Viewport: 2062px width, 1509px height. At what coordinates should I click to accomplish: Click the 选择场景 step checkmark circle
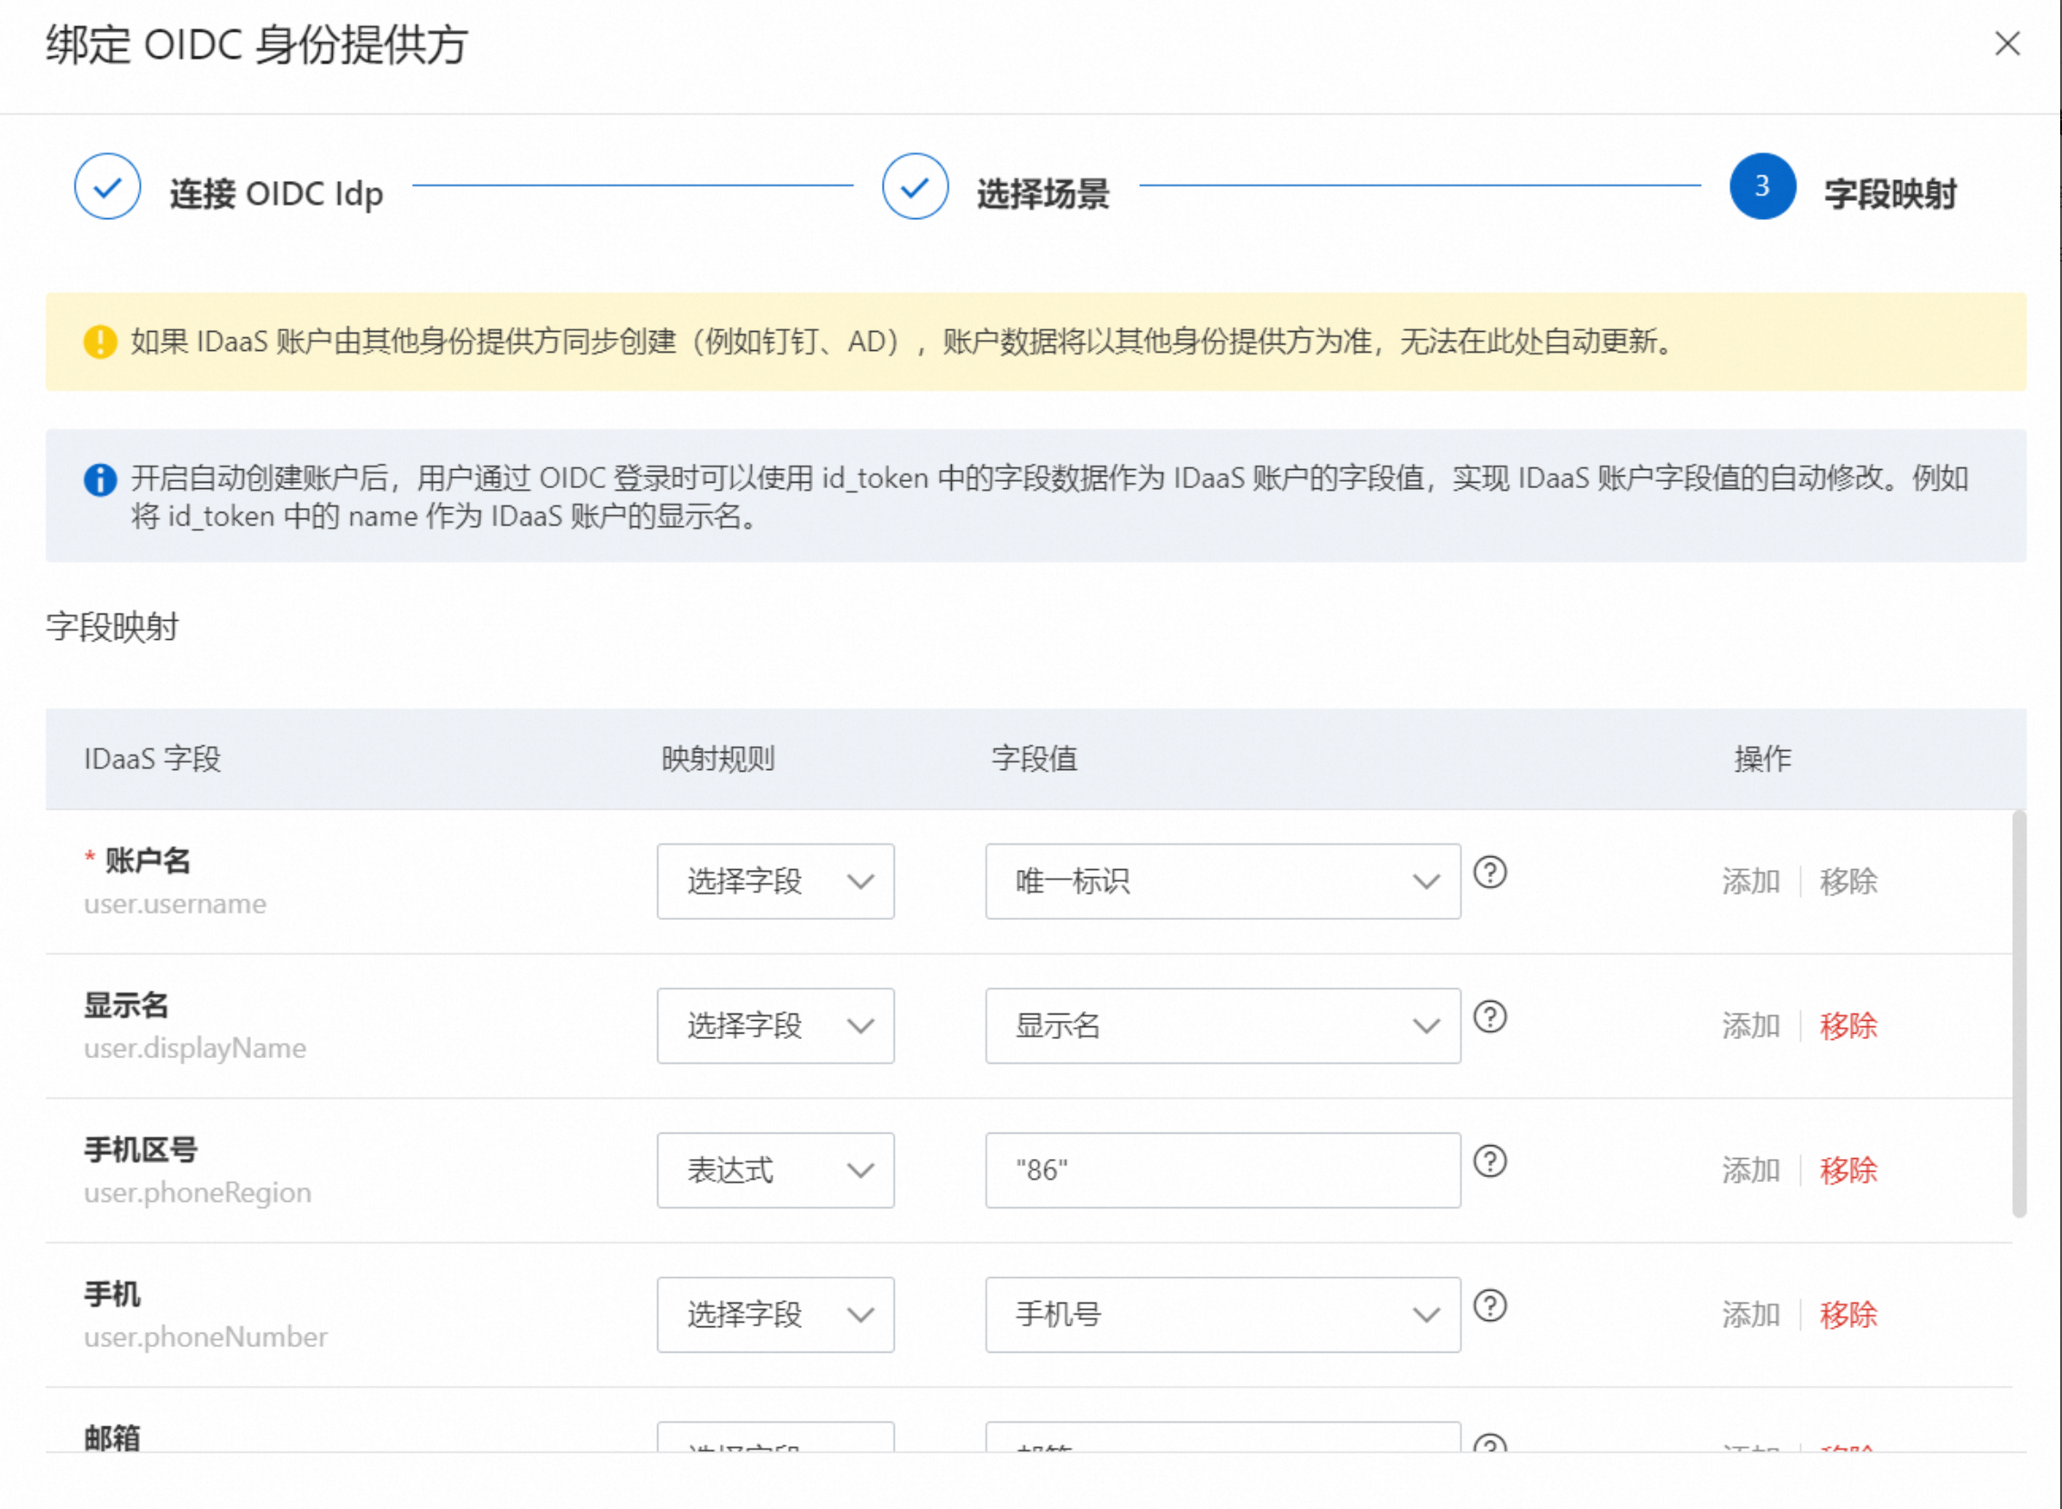pos(915,186)
